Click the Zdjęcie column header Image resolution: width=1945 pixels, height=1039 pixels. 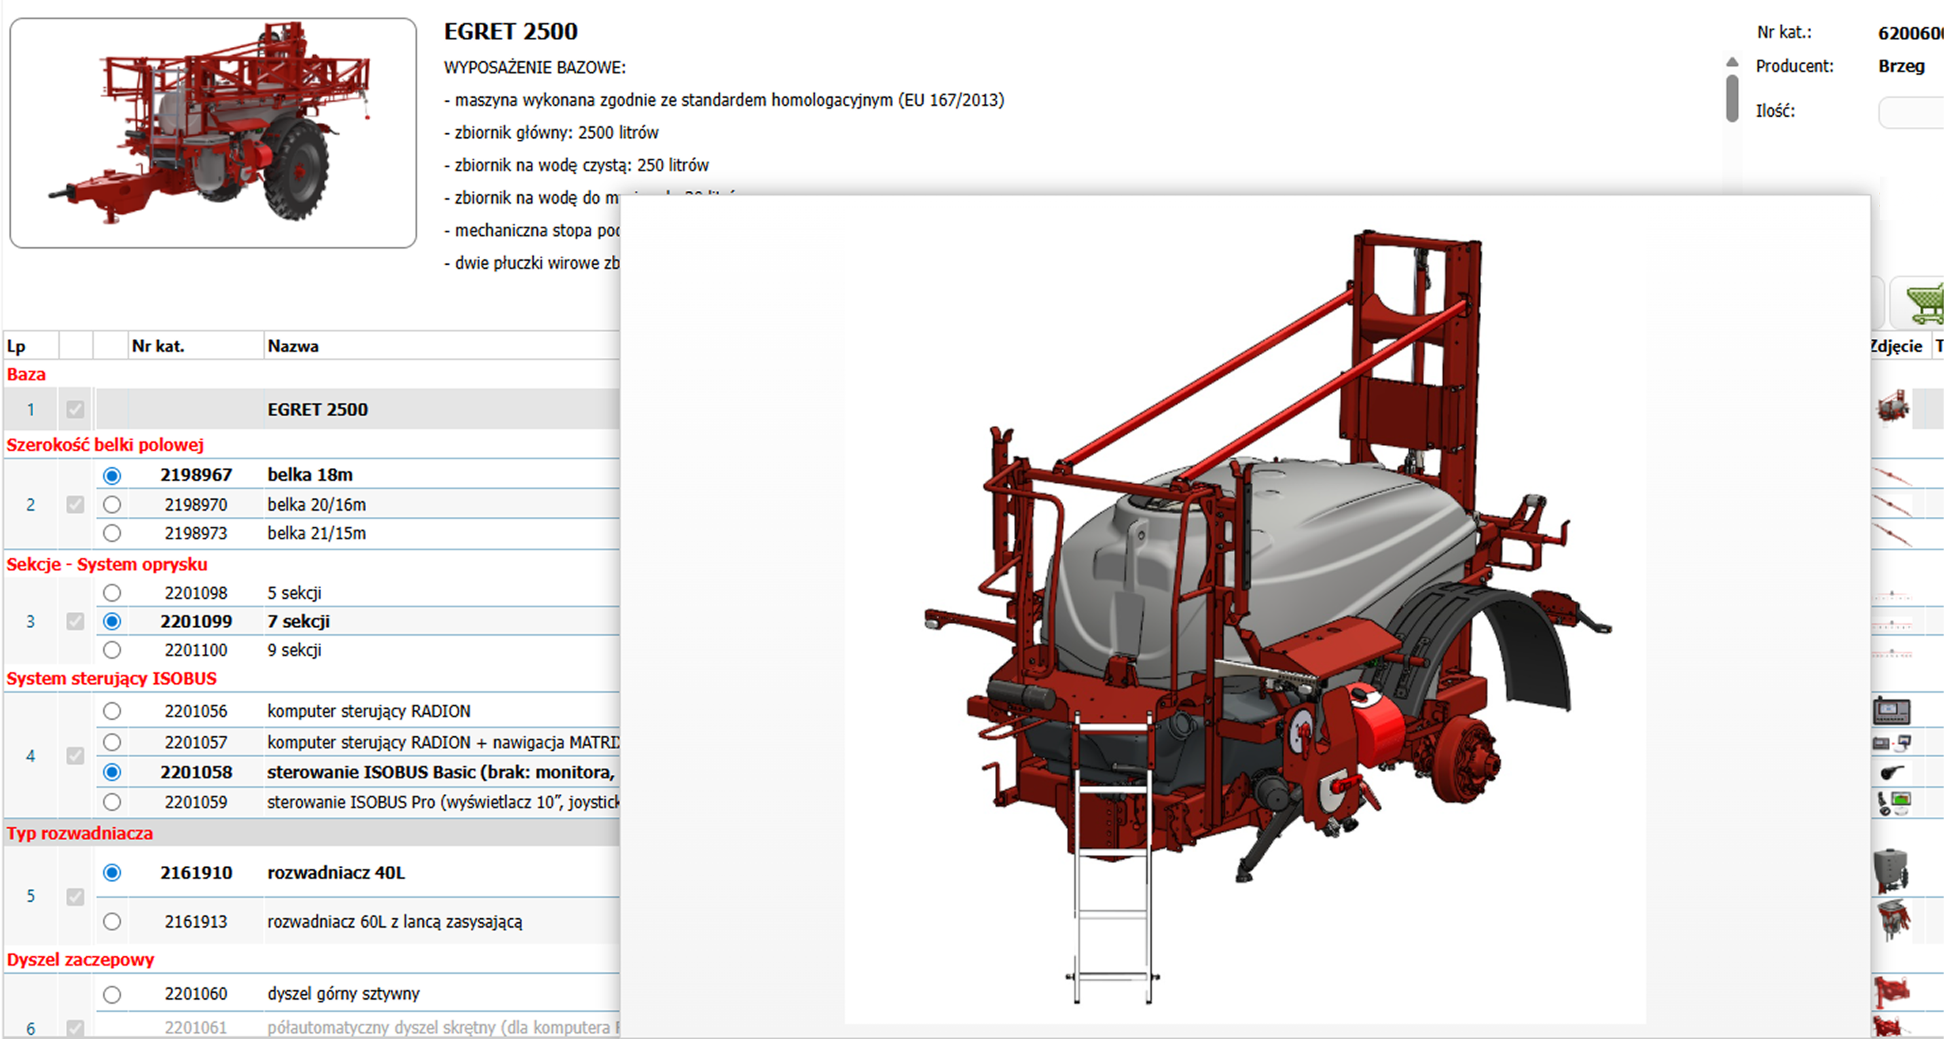coord(1897,346)
